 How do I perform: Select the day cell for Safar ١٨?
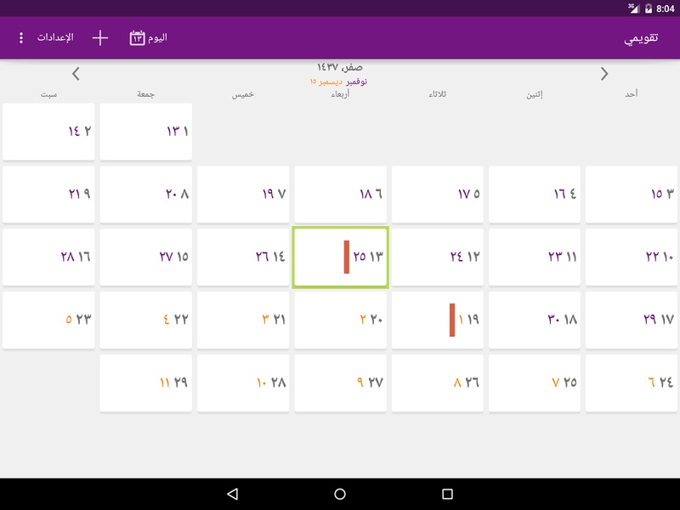535,320
